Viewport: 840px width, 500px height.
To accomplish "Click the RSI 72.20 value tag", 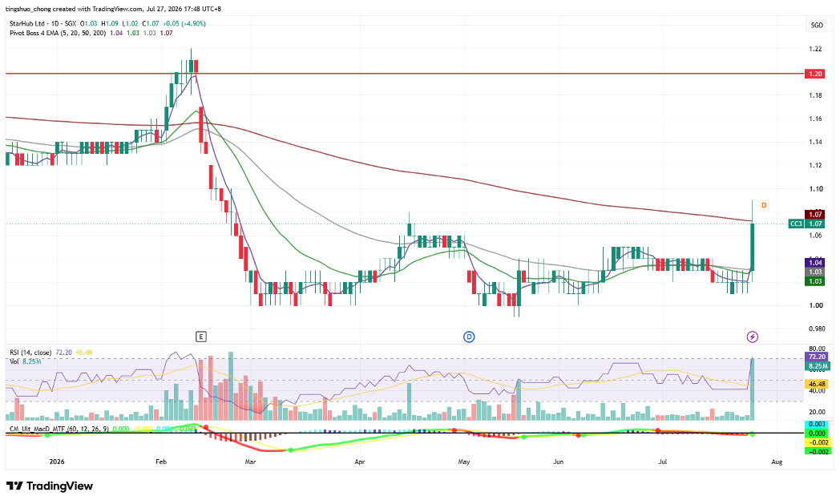I will (817, 357).
